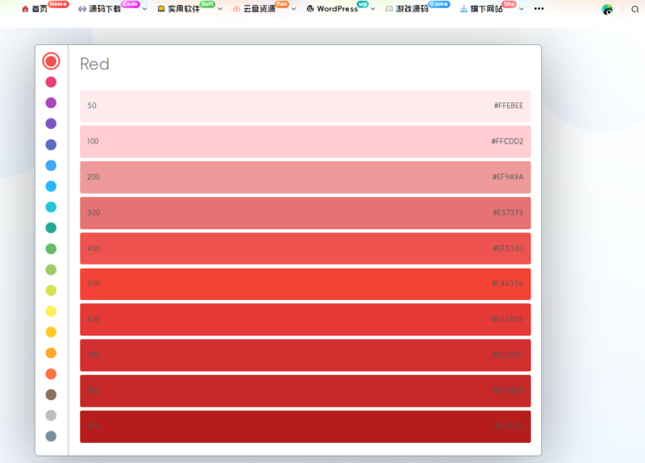Expand the 源码下载 dropdown arrow
Screen dimensions: 645x463
pos(145,9)
